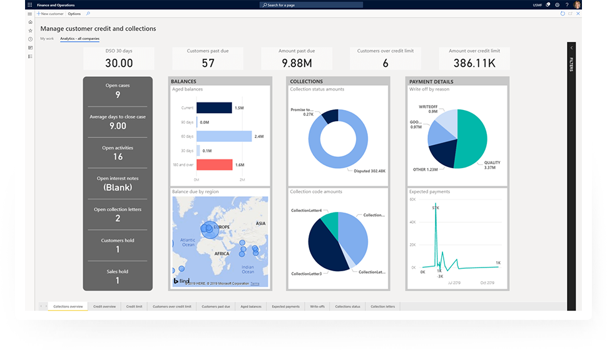
Task: Click the report tabs scroll-right arrow
Action: 46,306
